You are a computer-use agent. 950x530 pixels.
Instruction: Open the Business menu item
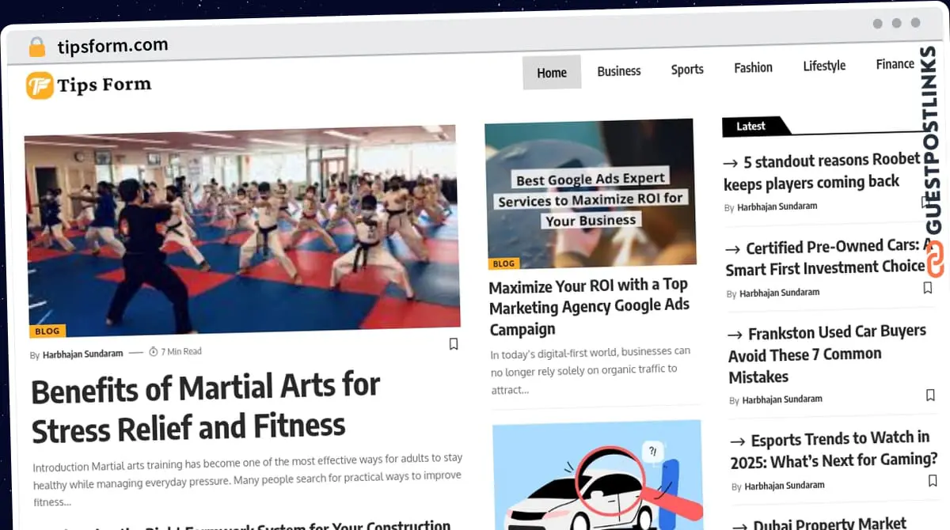point(618,71)
